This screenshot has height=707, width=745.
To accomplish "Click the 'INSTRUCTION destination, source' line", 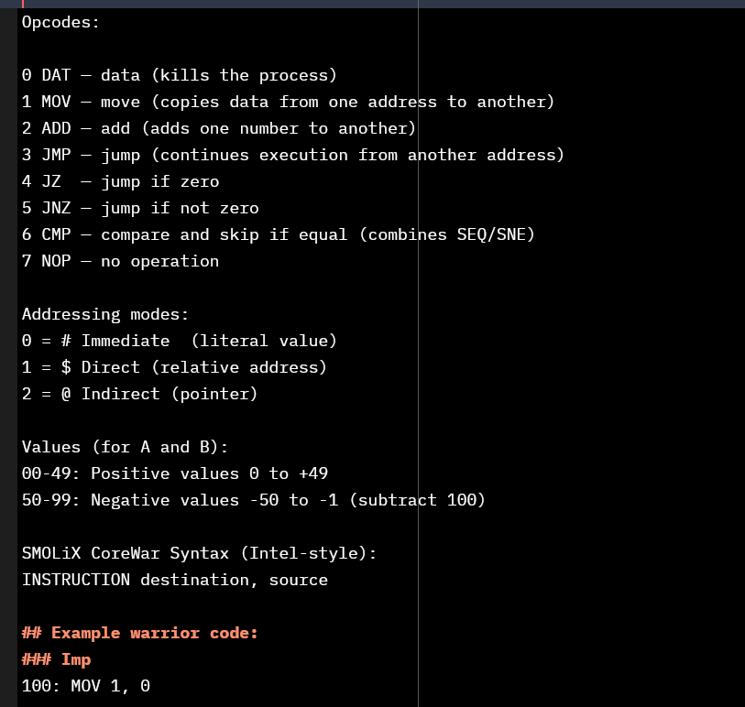I will pos(175,580).
